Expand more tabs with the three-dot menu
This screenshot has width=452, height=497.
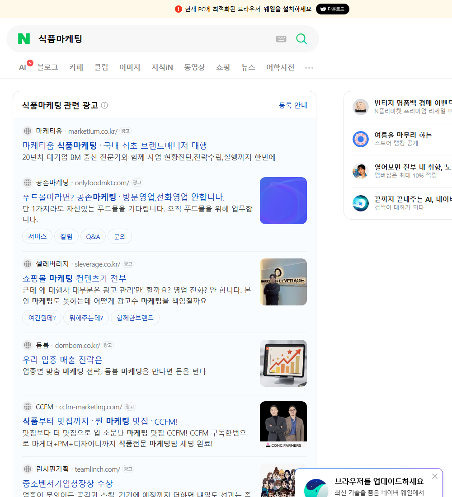point(309,67)
